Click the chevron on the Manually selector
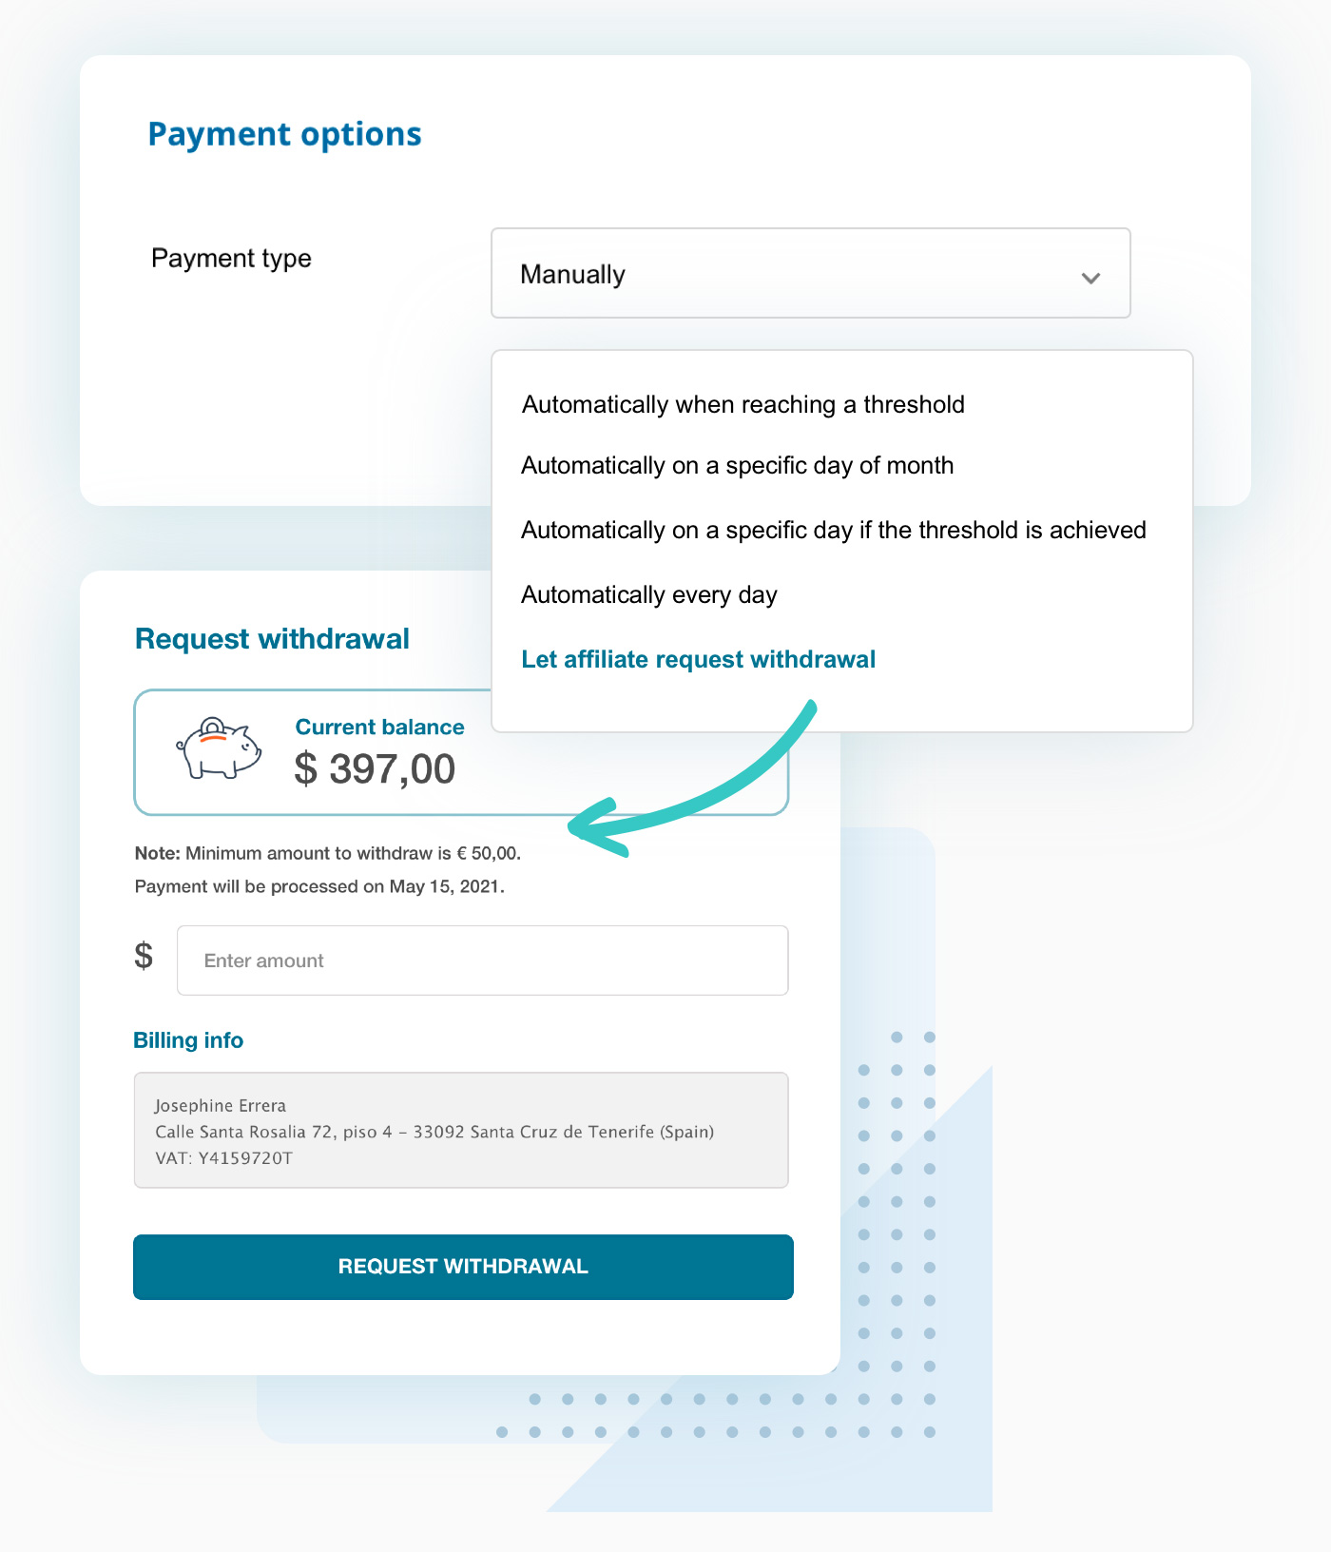The height and width of the screenshot is (1552, 1331). (1090, 278)
